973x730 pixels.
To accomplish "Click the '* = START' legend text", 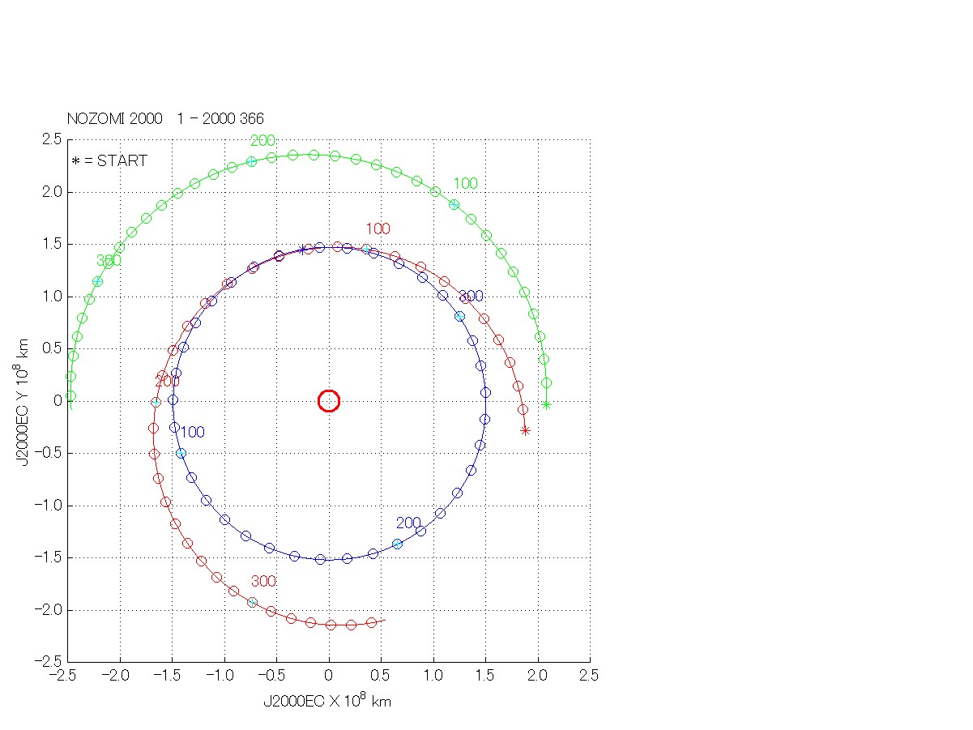I will 109,161.
